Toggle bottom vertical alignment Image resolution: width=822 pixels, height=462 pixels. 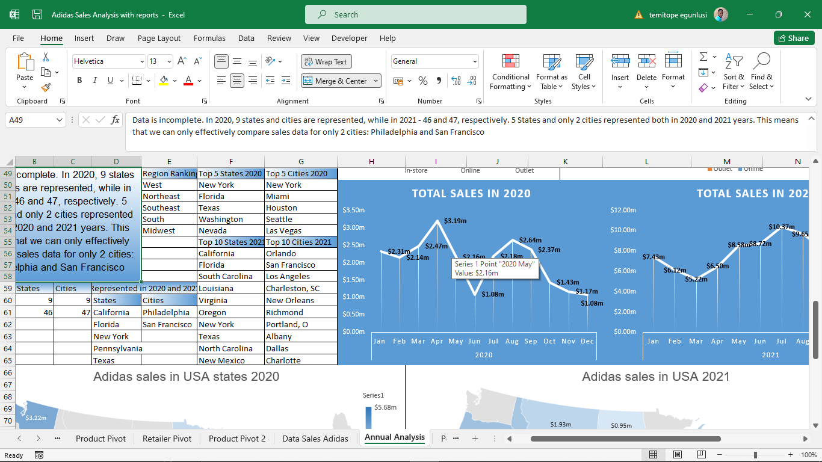[x=253, y=61]
